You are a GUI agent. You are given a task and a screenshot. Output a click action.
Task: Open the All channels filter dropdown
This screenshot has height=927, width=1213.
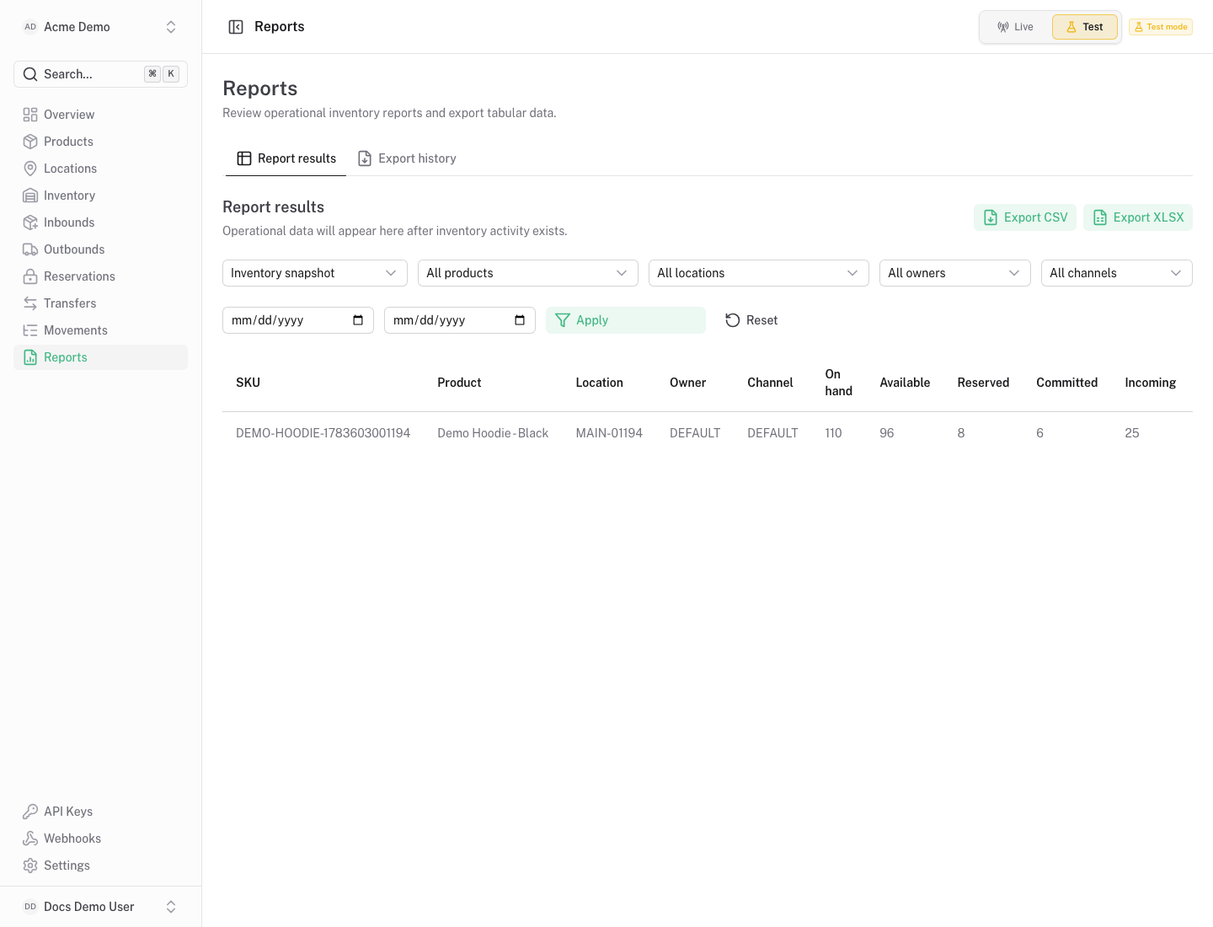(1117, 273)
